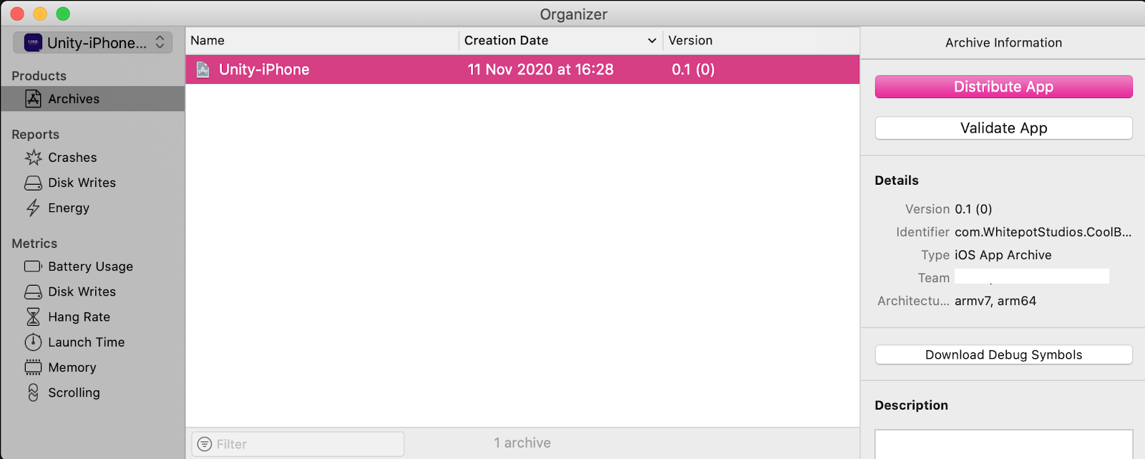Viewport: 1145px width, 459px height.
Task: Click the identifier com.WhitepotStudios.CoolB… value
Action: (1043, 232)
